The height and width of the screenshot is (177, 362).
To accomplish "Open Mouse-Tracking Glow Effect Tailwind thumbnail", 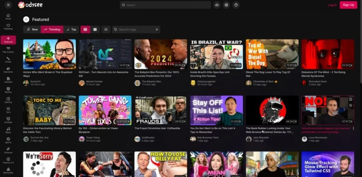I will (328, 164).
